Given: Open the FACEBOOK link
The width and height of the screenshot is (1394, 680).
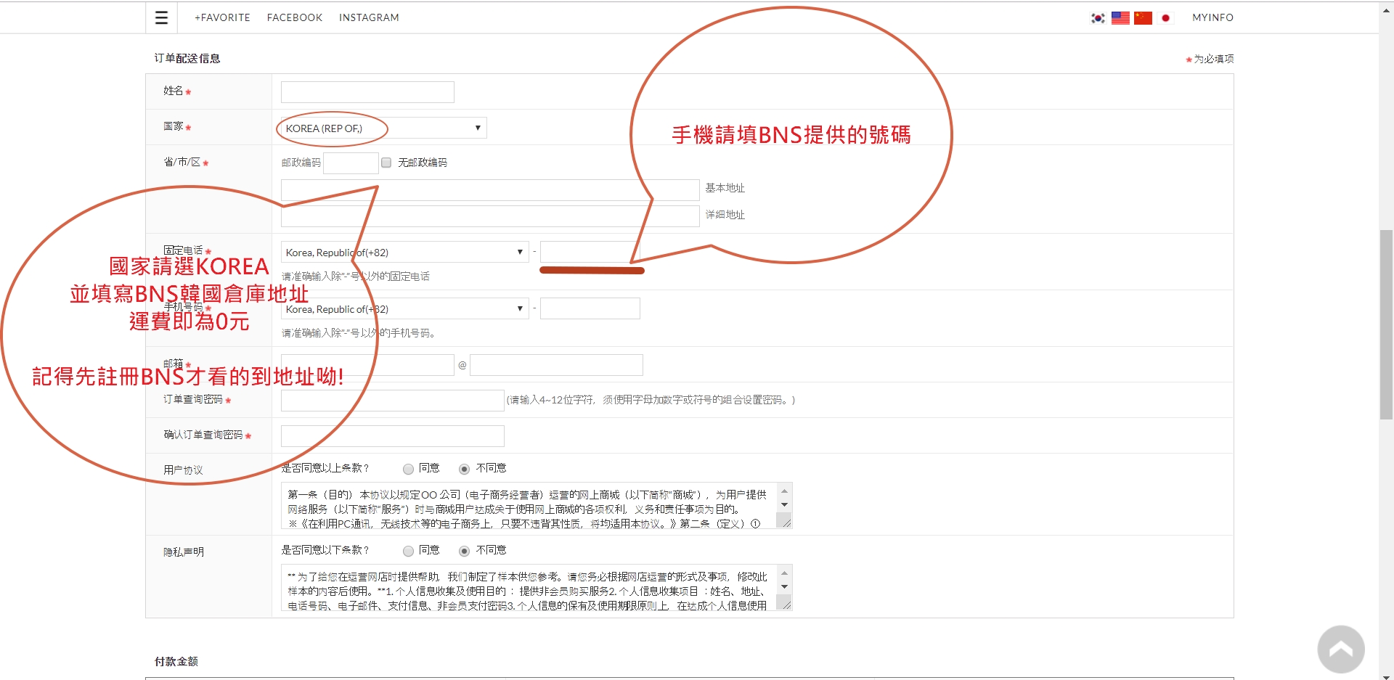Looking at the screenshot, I should click(294, 17).
